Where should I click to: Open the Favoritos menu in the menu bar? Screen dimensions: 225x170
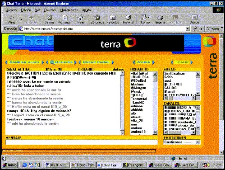point(50,10)
